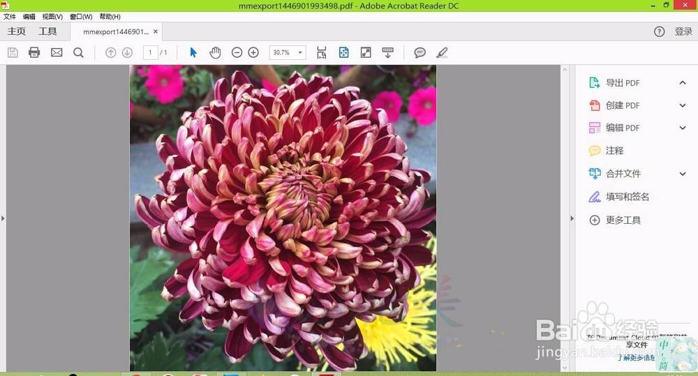Zoom out with minus icon

[237, 52]
